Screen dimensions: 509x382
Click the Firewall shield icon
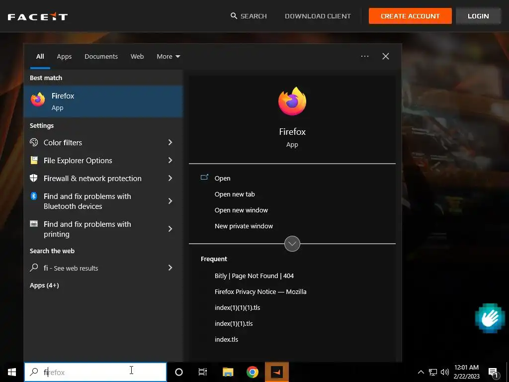click(x=34, y=178)
